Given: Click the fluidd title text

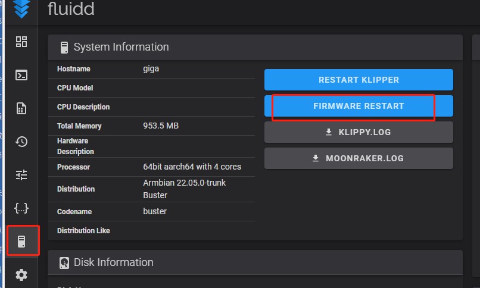Looking at the screenshot, I should 71,8.
